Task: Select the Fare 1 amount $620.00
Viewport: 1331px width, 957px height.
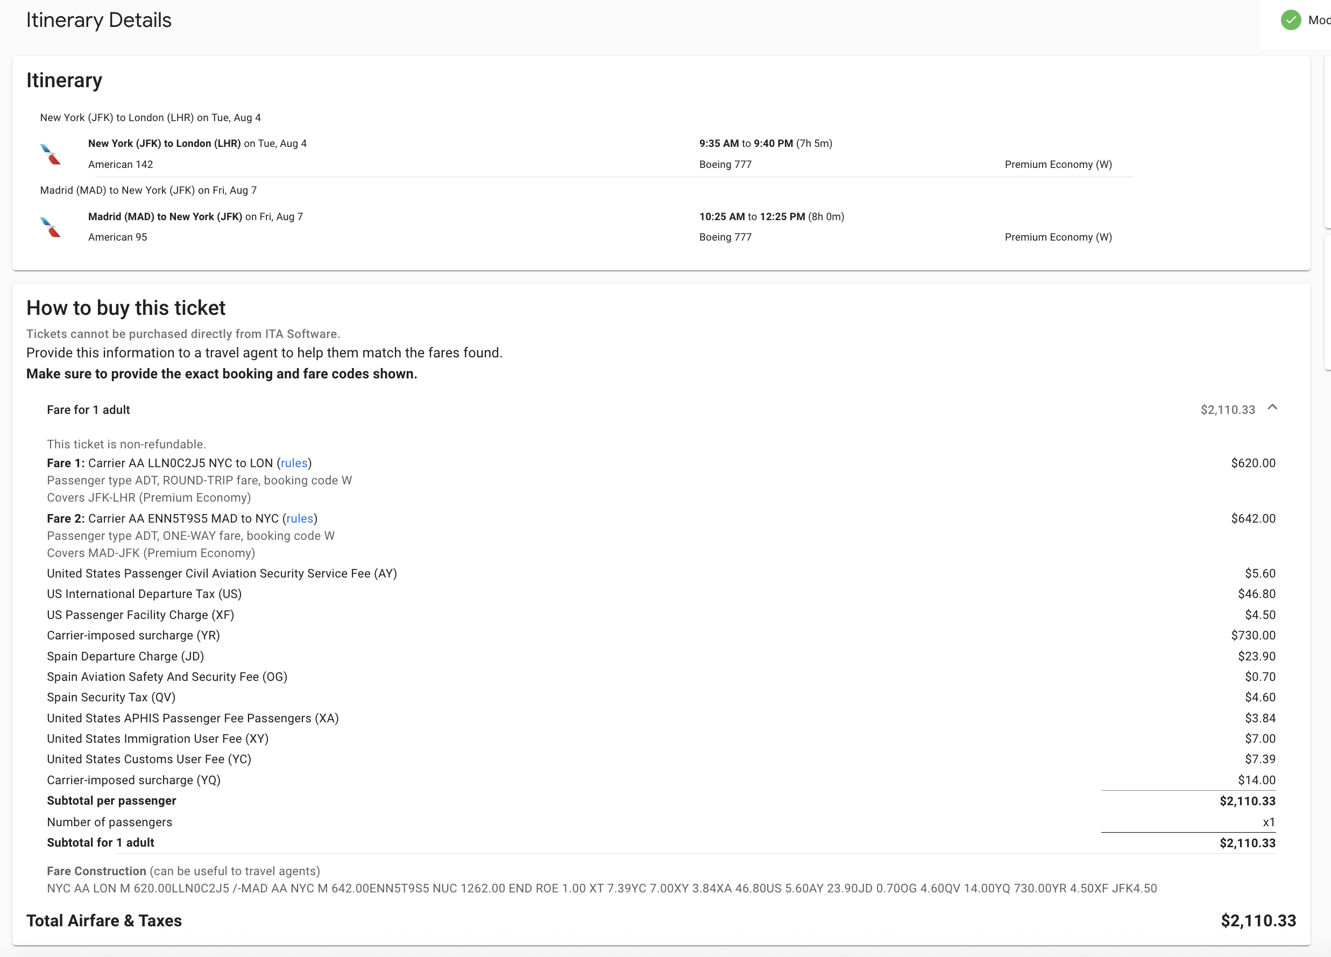Action: click(x=1253, y=463)
